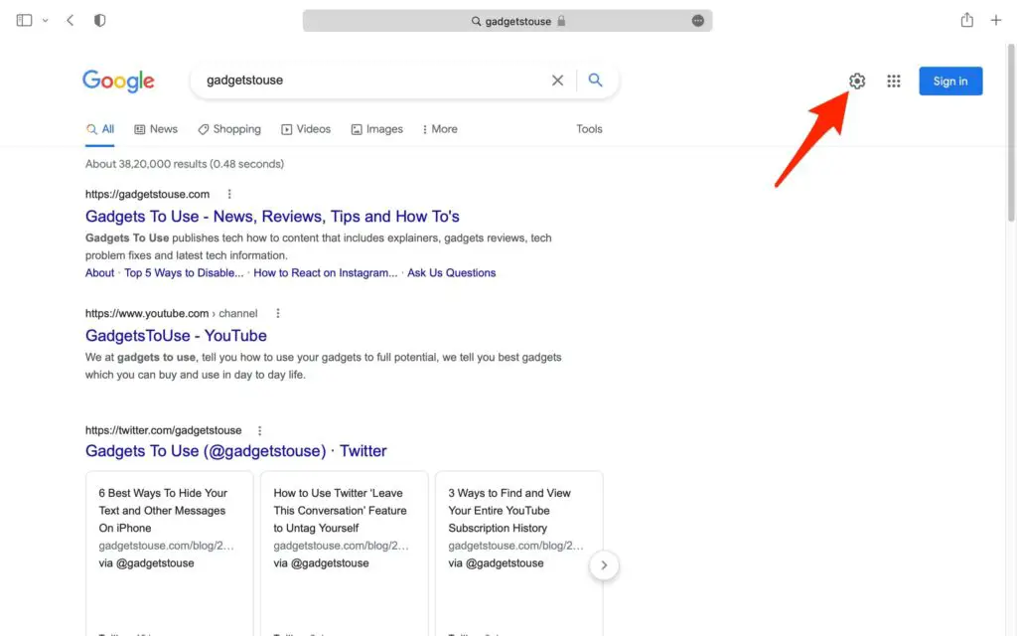Advance the tweet carousel with next arrow
Viewport: 1017px width, 636px height.
[x=604, y=565]
